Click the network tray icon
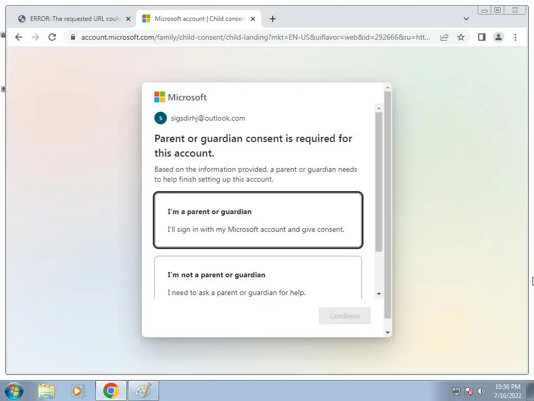Screen dimensions: 534x401 point(456,391)
